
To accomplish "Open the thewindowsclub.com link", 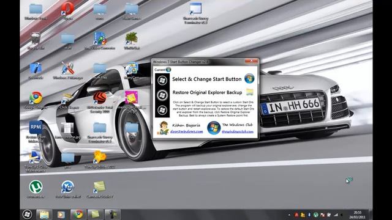I will click(238, 131).
